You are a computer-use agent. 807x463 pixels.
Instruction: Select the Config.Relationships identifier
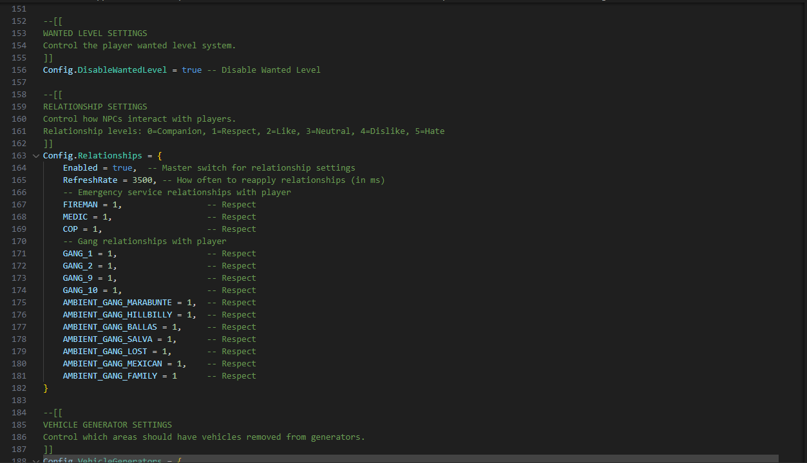point(93,156)
